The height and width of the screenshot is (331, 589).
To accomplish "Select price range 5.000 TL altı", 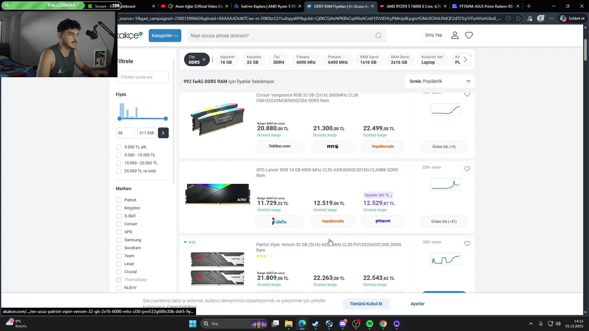I will point(119,147).
